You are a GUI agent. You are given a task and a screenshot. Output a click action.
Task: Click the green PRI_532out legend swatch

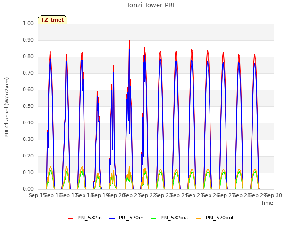click(154, 218)
